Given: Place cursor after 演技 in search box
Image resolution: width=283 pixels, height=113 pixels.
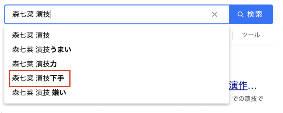Looking at the screenshot, I should coord(50,14).
